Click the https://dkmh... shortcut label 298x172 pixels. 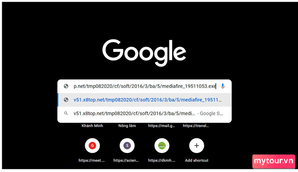coord(162,161)
